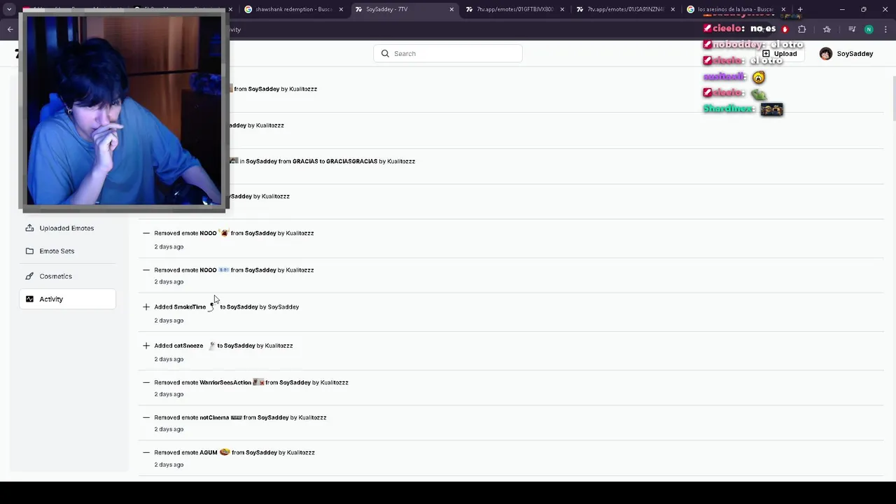896x504 pixels.
Task: Click the Cosmetics brush icon
Action: coord(29,276)
